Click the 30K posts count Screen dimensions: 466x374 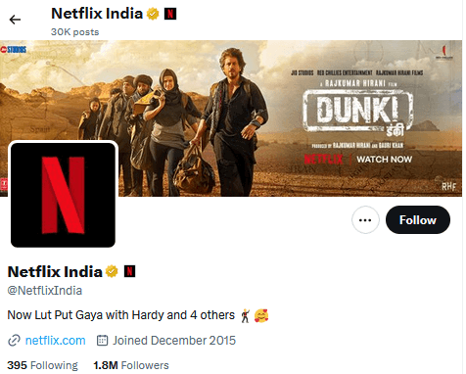(x=75, y=32)
